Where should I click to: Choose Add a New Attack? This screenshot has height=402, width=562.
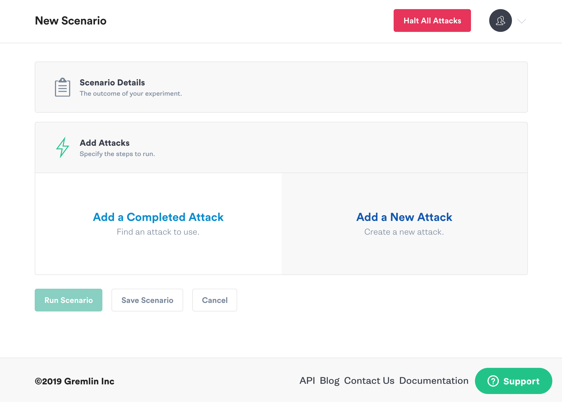pyautogui.click(x=404, y=217)
